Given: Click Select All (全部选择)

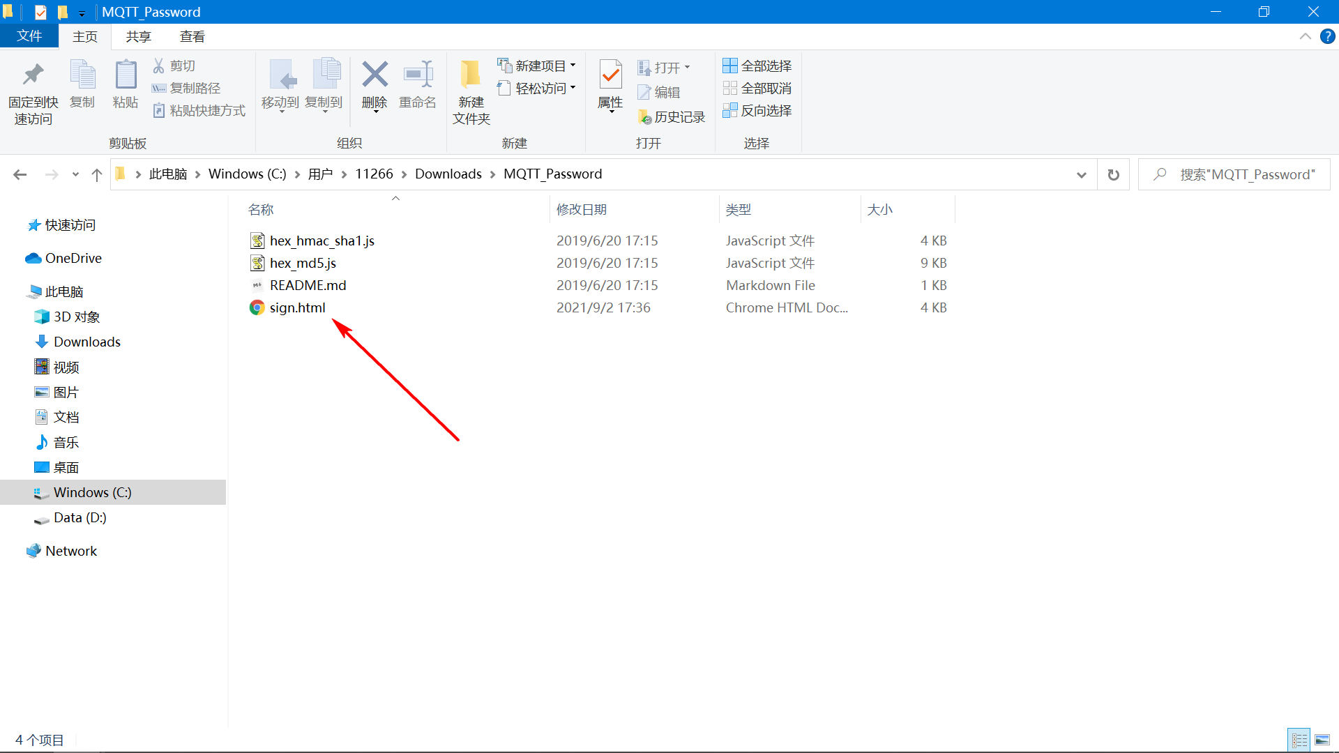Looking at the screenshot, I should [757, 66].
